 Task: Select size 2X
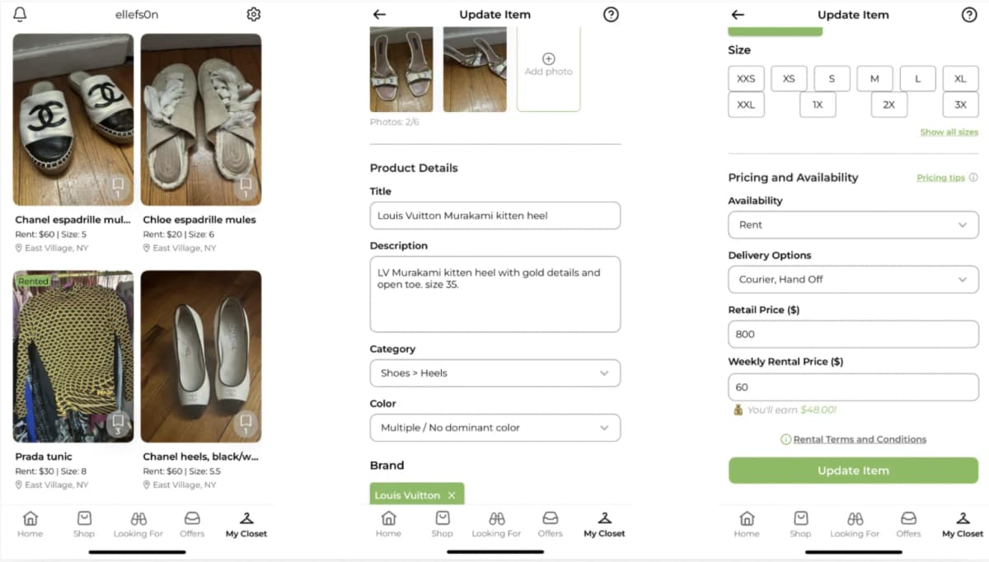[x=889, y=105]
